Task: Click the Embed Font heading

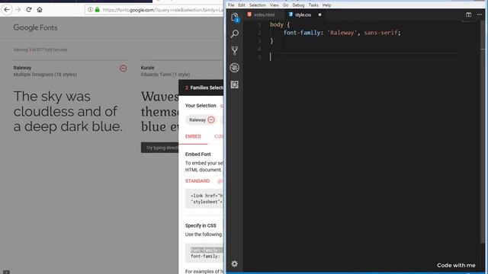Action: 198,154
